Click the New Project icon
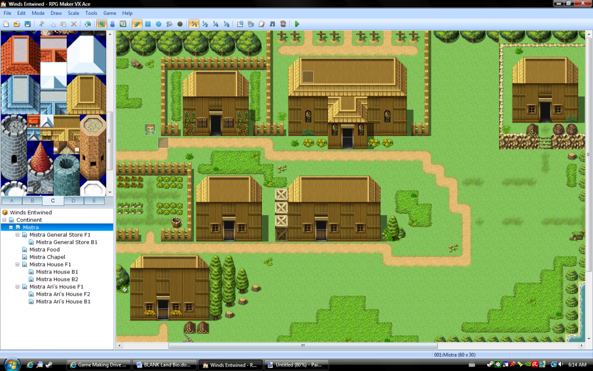The height and width of the screenshot is (371, 593). (x=6, y=24)
